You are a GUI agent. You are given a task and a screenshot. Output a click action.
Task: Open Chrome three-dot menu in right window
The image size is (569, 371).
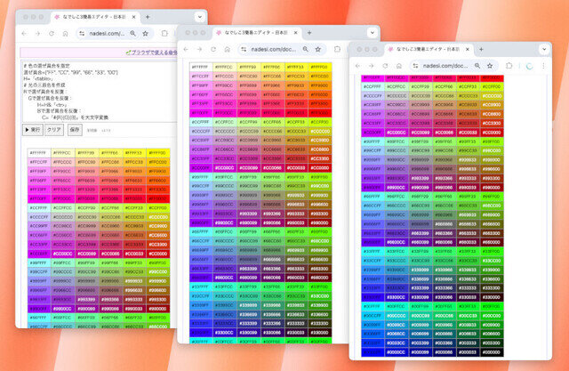click(543, 66)
